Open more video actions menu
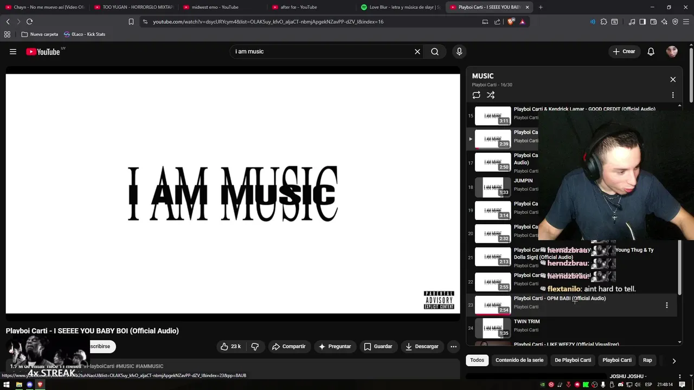 coord(453,347)
